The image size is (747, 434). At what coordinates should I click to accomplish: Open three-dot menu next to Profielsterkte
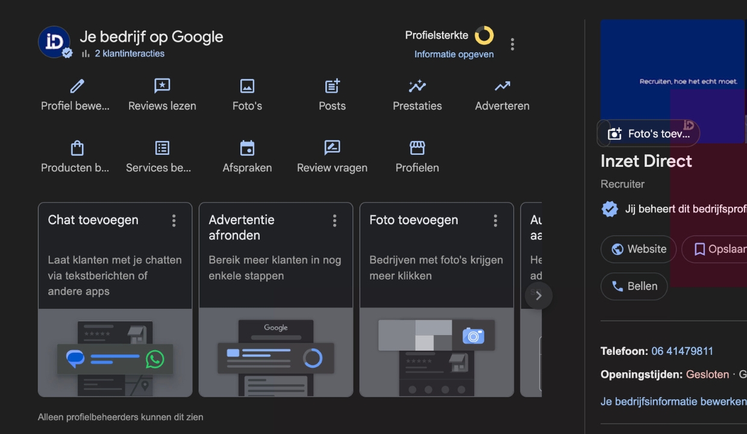coord(512,44)
